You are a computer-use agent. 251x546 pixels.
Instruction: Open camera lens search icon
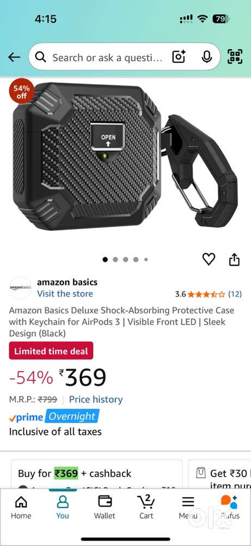pyautogui.click(x=179, y=57)
